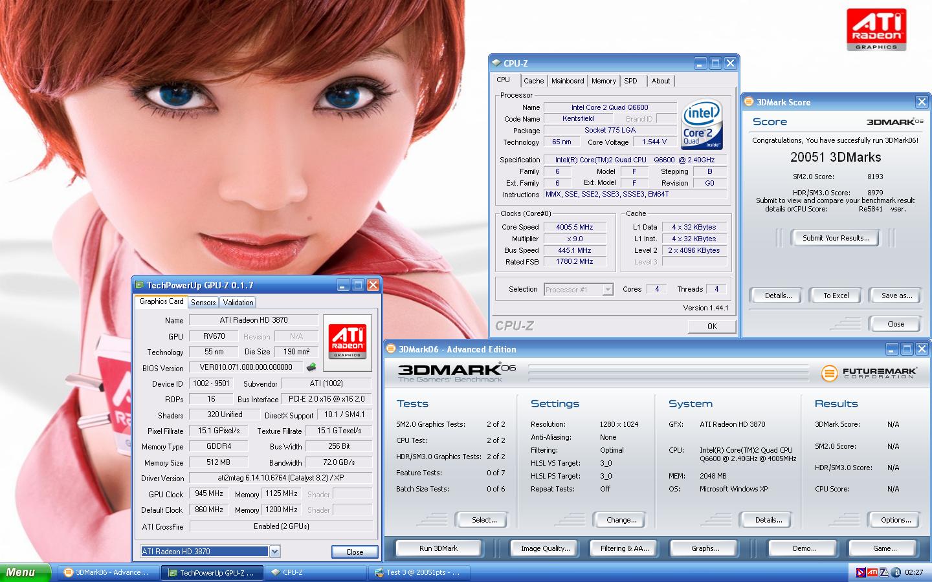
Task: Switch to the Mainboard tab in CPU-Z
Action: click(x=568, y=81)
